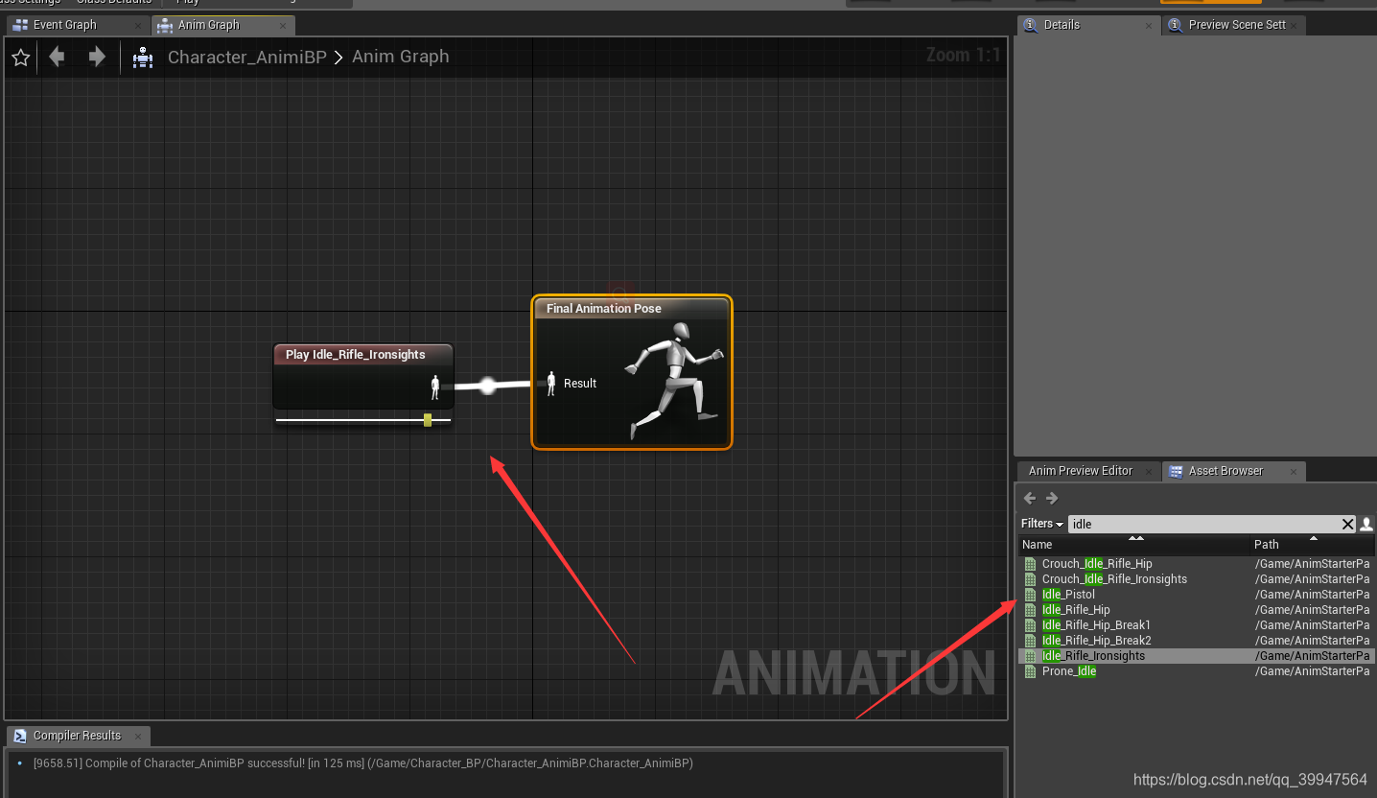Click the Crouch_Idle_Rifle_Hip sequence icon
This screenshot has height=798, width=1377.
click(x=1031, y=564)
